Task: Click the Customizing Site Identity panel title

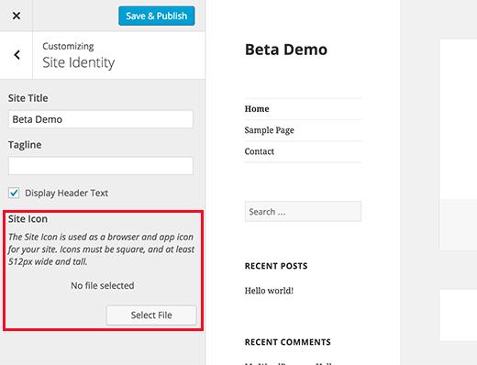Action: (x=79, y=56)
